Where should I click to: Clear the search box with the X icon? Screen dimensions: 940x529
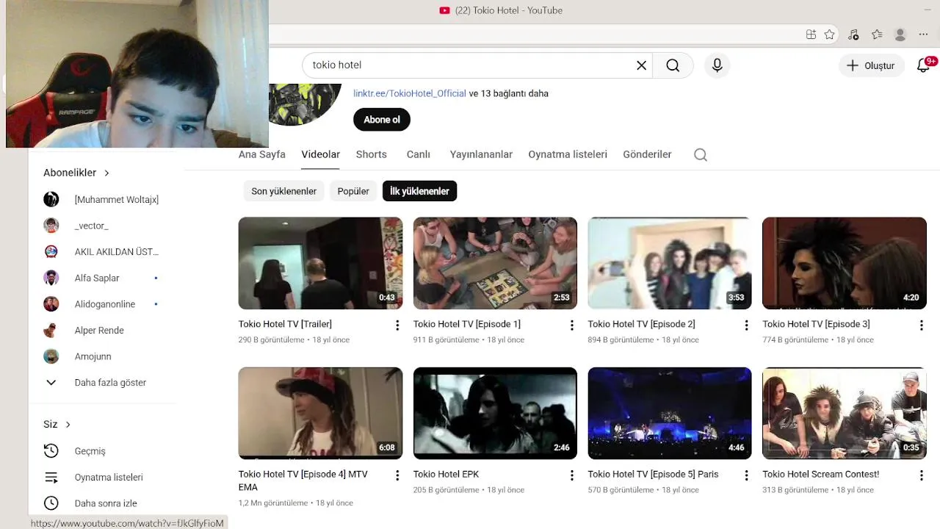tap(641, 65)
